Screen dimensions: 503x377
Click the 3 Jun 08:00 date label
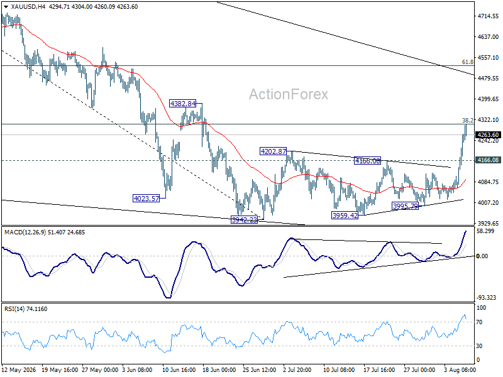click(138, 369)
